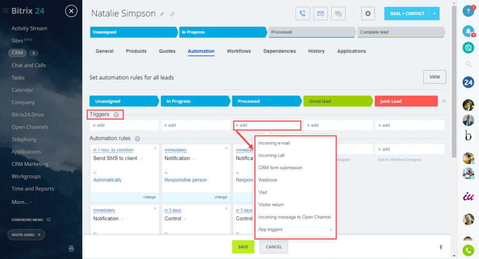
Task: Close the lead panel with the round X button
Action: click(x=71, y=11)
